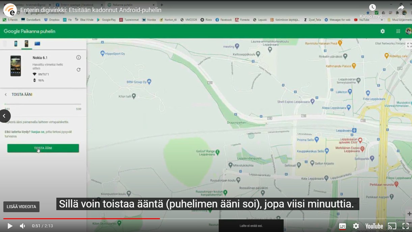Open YouTube player settings gear
The width and height of the screenshot is (412, 232).
(356, 226)
